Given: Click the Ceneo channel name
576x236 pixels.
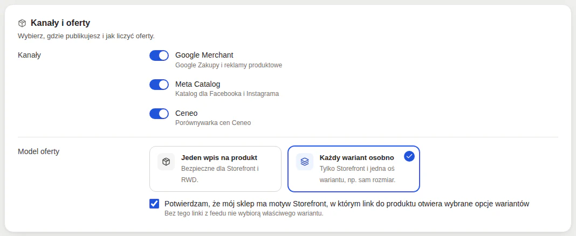Looking at the screenshot, I should coord(187,113).
